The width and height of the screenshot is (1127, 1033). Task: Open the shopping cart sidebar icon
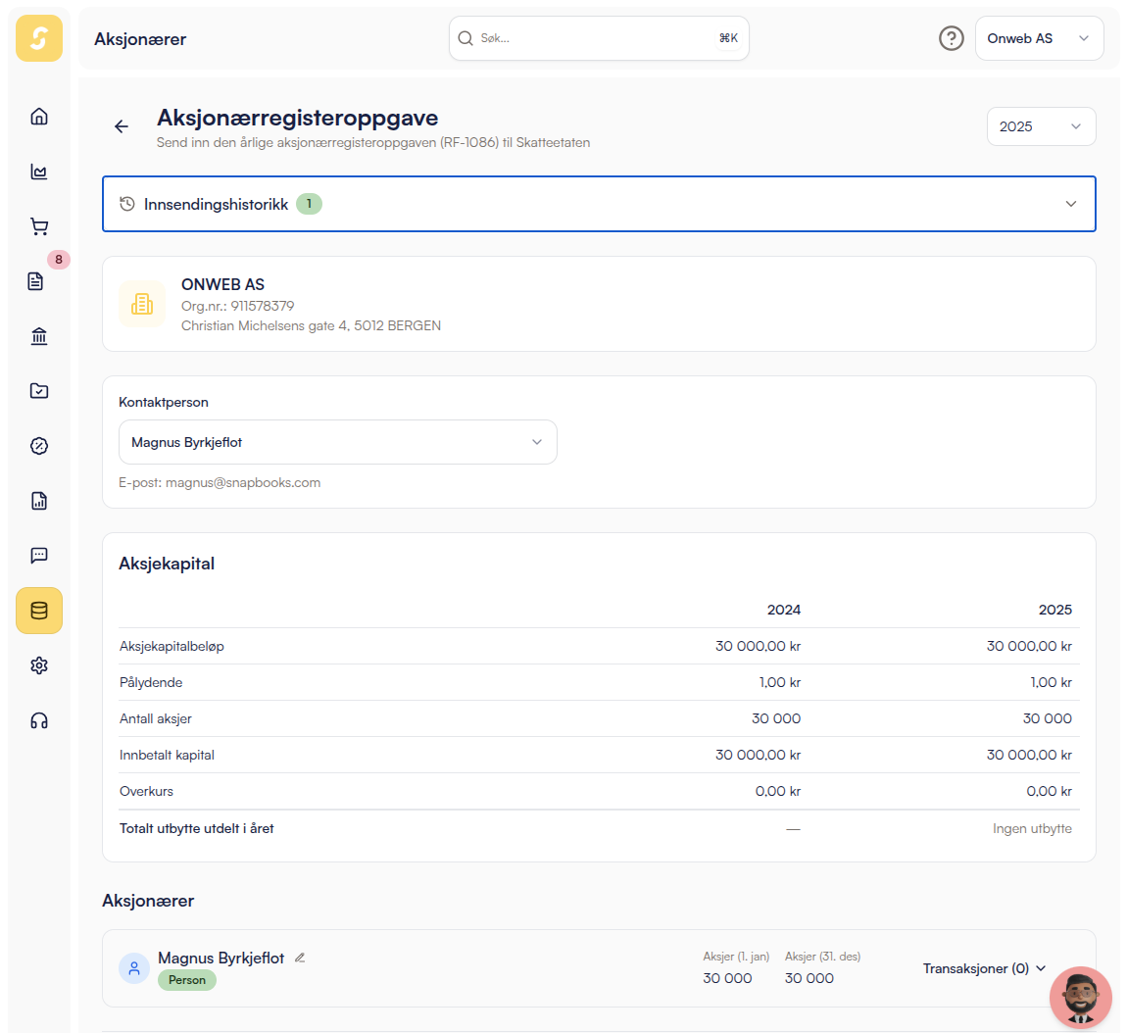[x=39, y=226]
